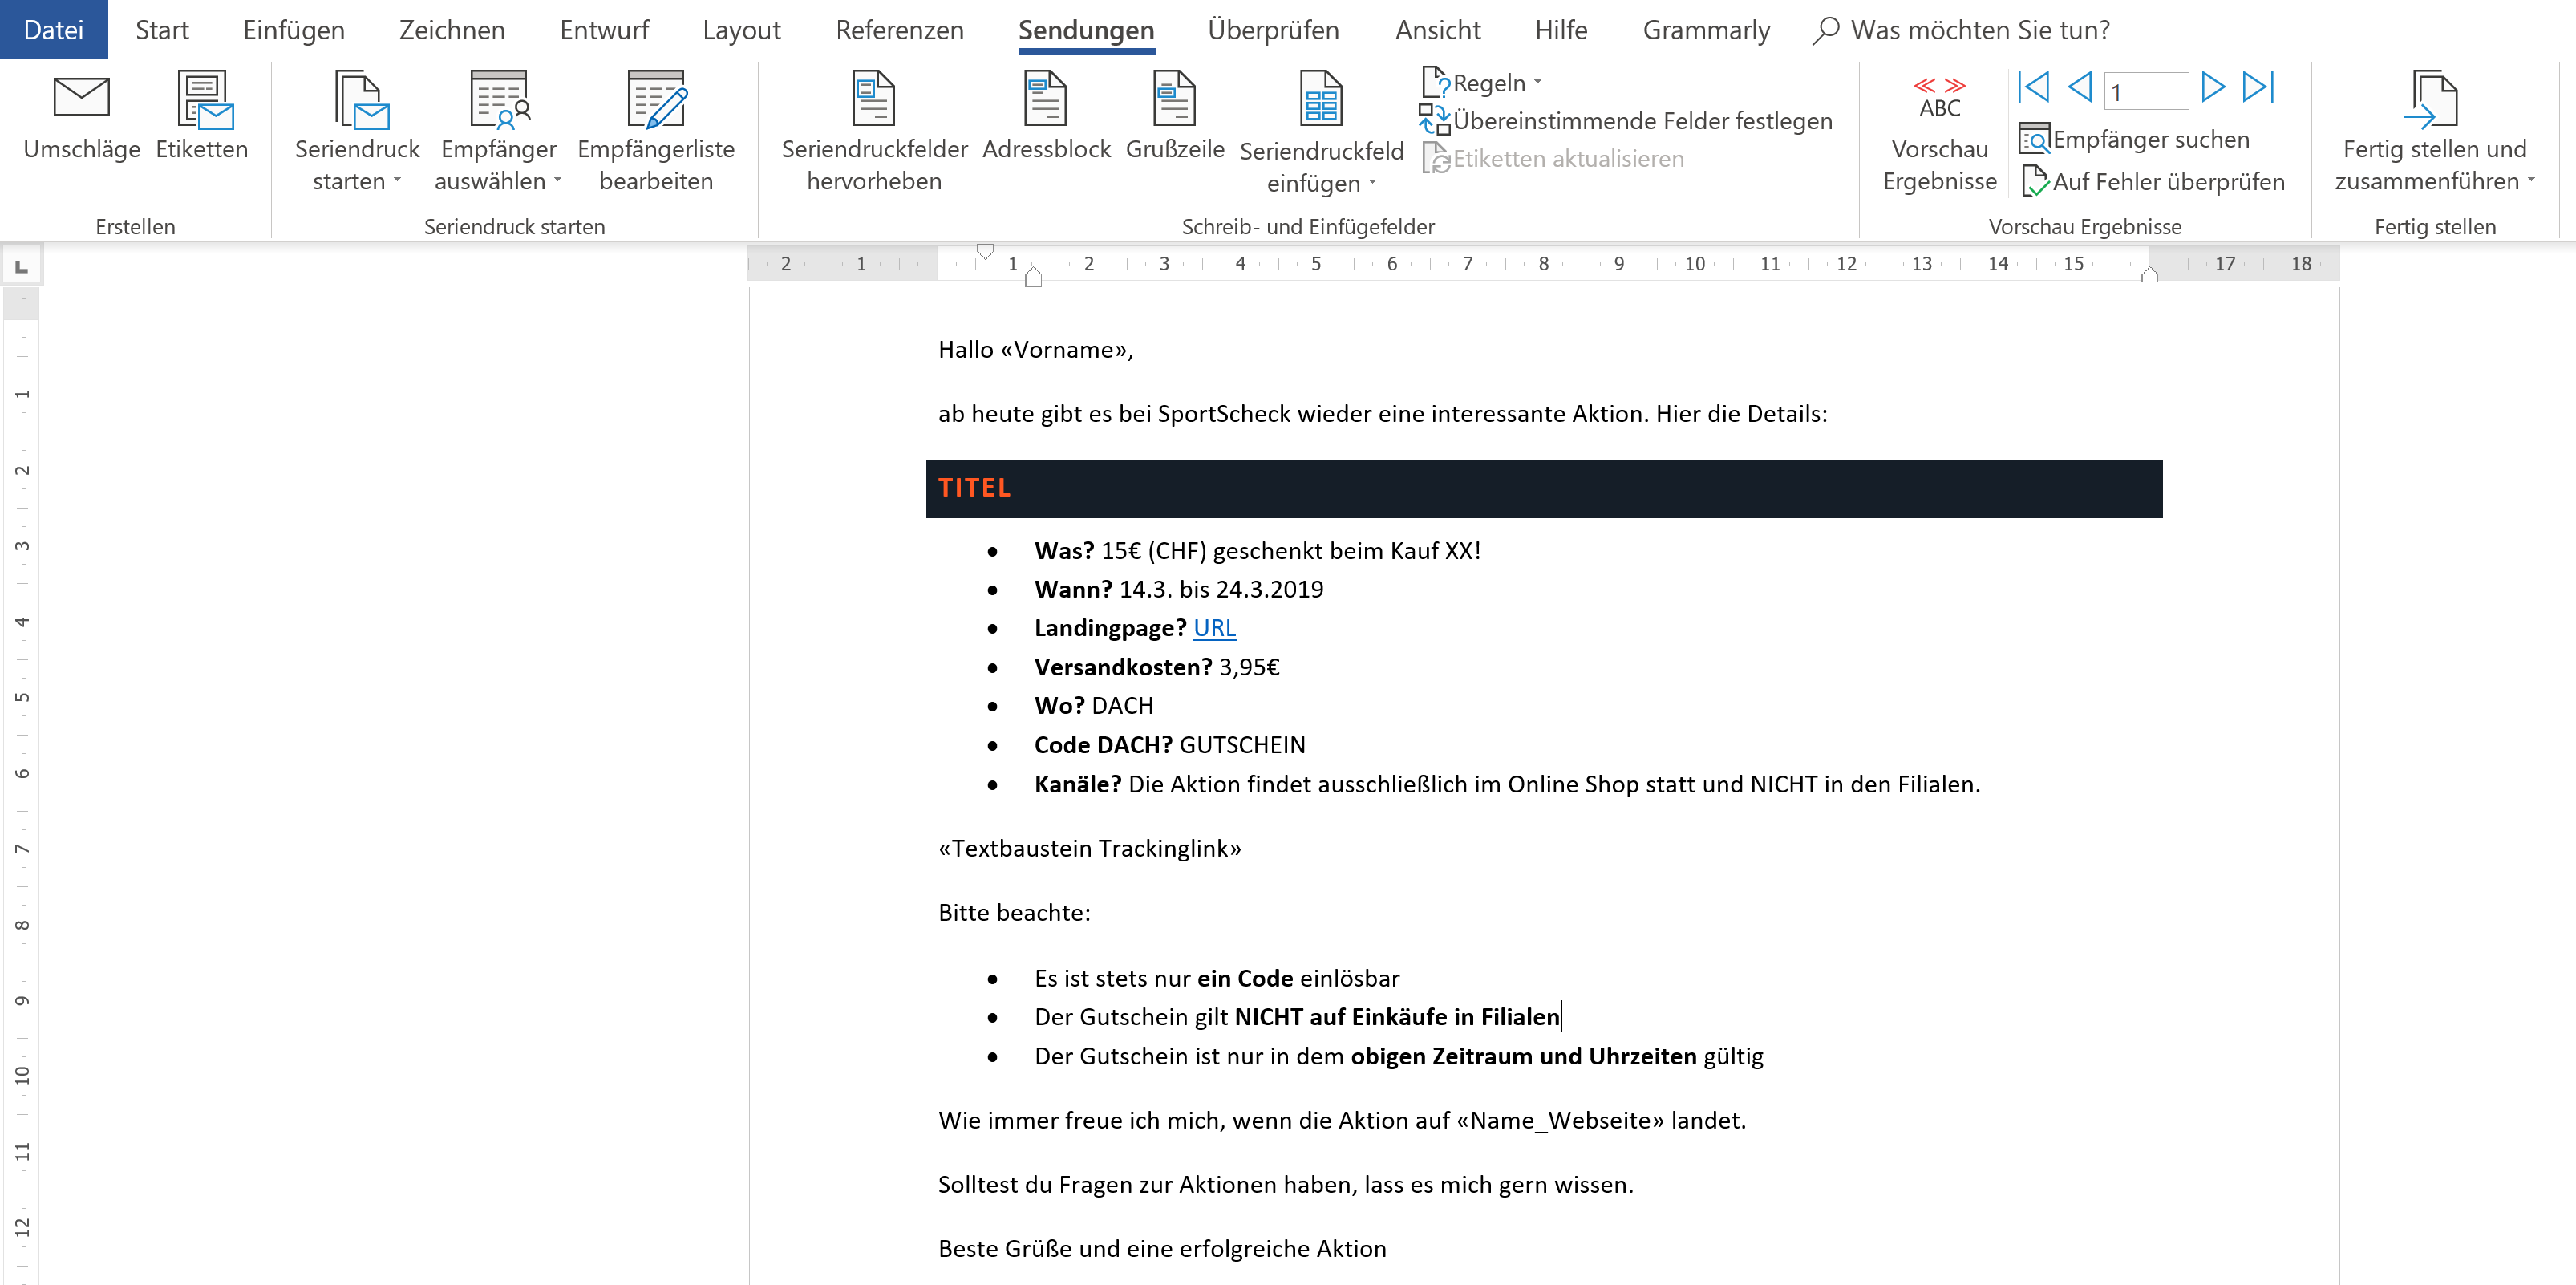Go to previous record arrow
The width and height of the screenshot is (2576, 1285).
coord(2080,88)
